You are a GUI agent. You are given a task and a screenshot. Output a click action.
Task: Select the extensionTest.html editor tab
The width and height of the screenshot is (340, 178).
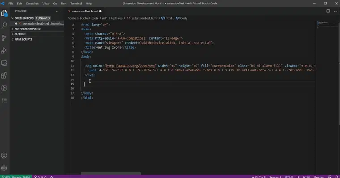pyautogui.click(x=85, y=11)
